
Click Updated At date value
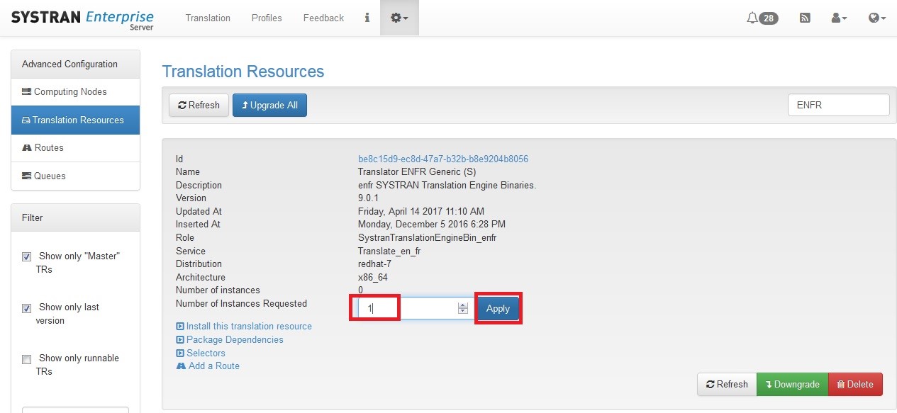(x=421, y=211)
